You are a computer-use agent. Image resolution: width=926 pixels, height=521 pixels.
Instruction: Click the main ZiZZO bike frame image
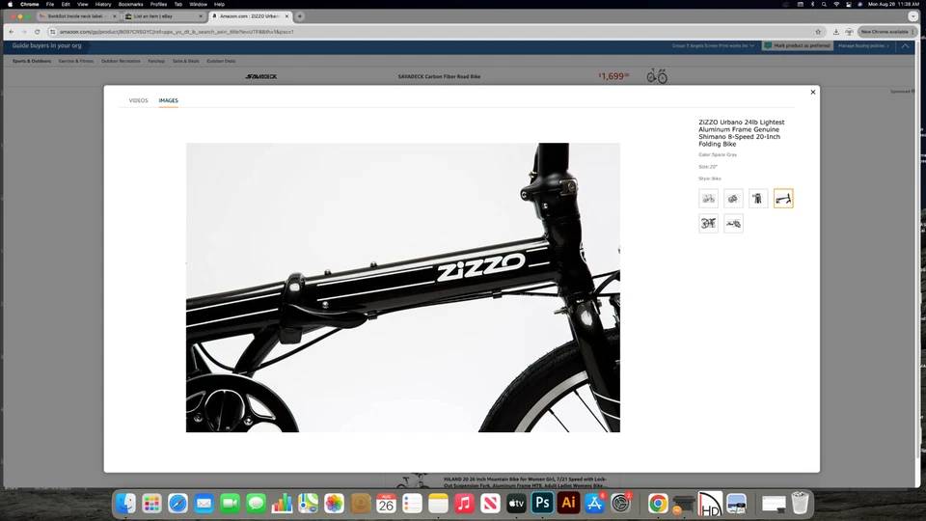coord(403,288)
